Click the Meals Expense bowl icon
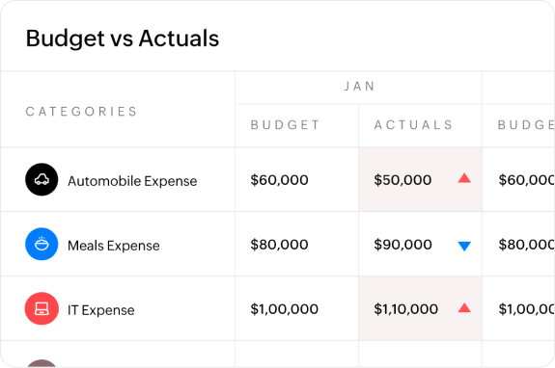555x368 pixels. [42, 244]
